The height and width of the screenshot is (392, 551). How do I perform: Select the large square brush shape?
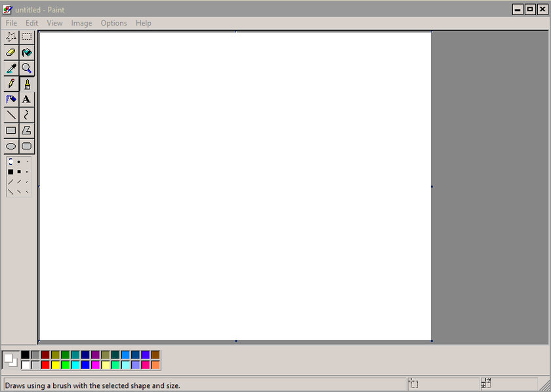click(x=10, y=172)
